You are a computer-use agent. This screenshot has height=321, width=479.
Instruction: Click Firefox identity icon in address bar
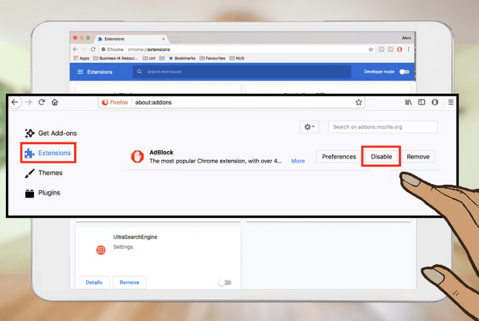point(115,103)
